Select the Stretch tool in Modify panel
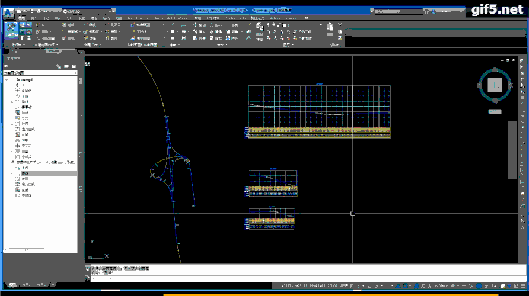The image size is (529, 296). pos(199,38)
